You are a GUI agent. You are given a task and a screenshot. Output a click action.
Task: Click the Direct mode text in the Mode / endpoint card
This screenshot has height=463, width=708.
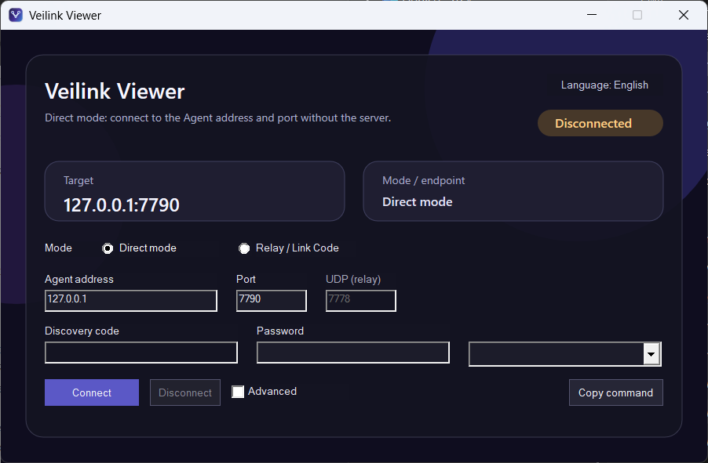[418, 202]
